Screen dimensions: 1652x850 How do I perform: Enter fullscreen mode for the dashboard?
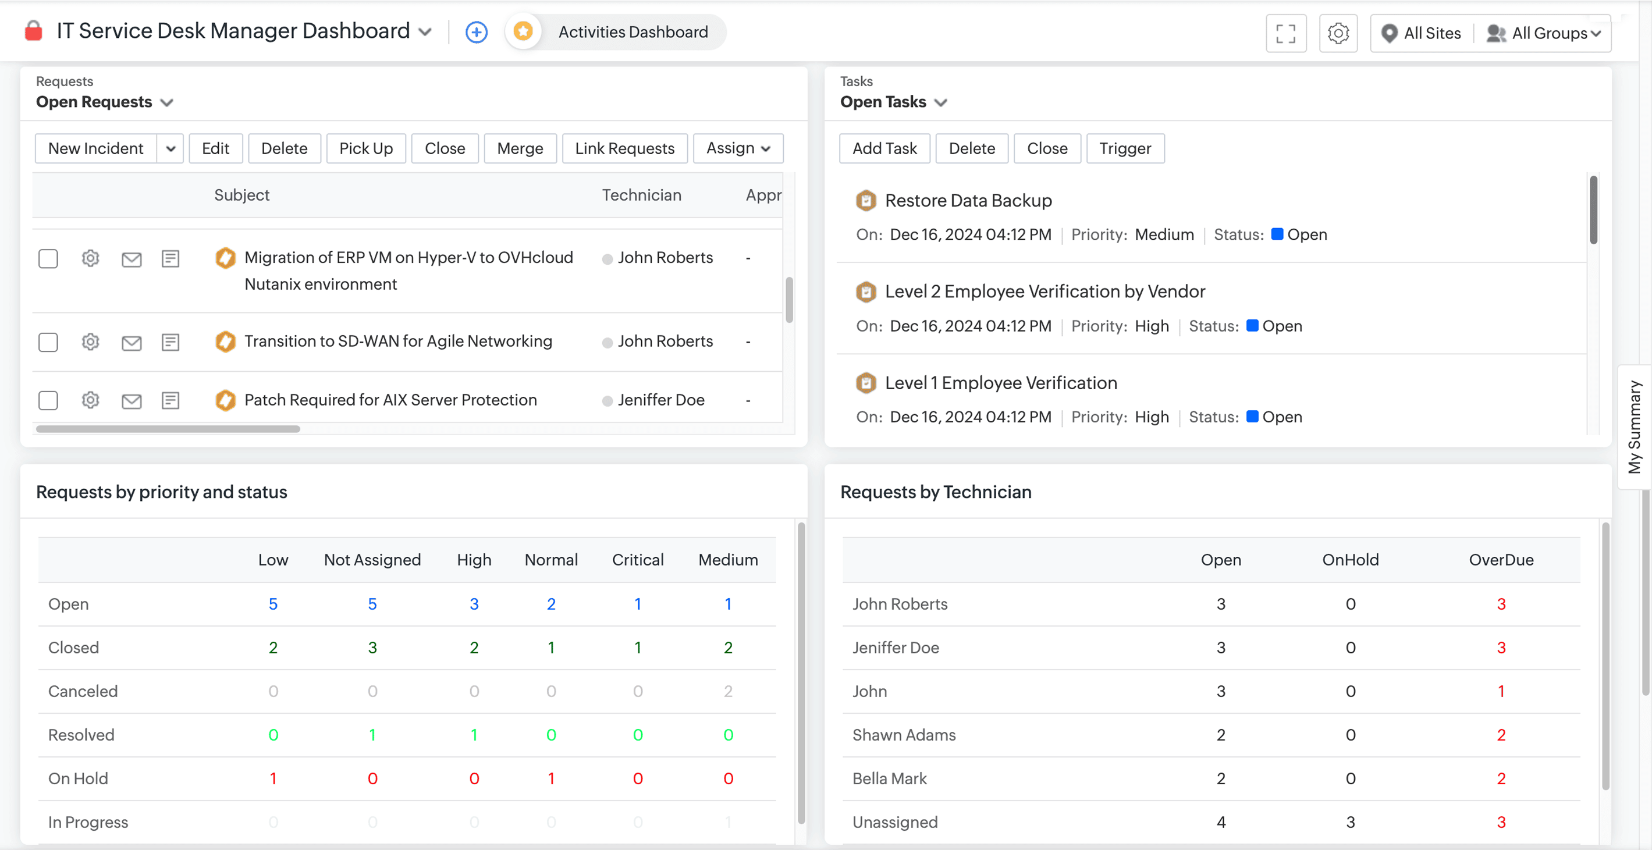[x=1286, y=33]
